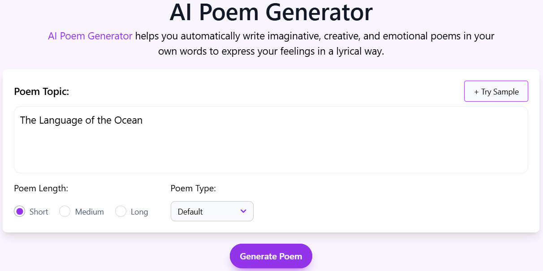The image size is (543, 271).
Task: Click inside the Poem Topic text area
Action: (x=271, y=140)
